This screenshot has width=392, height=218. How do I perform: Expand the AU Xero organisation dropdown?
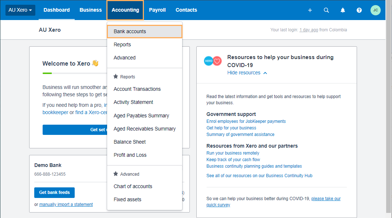20,10
